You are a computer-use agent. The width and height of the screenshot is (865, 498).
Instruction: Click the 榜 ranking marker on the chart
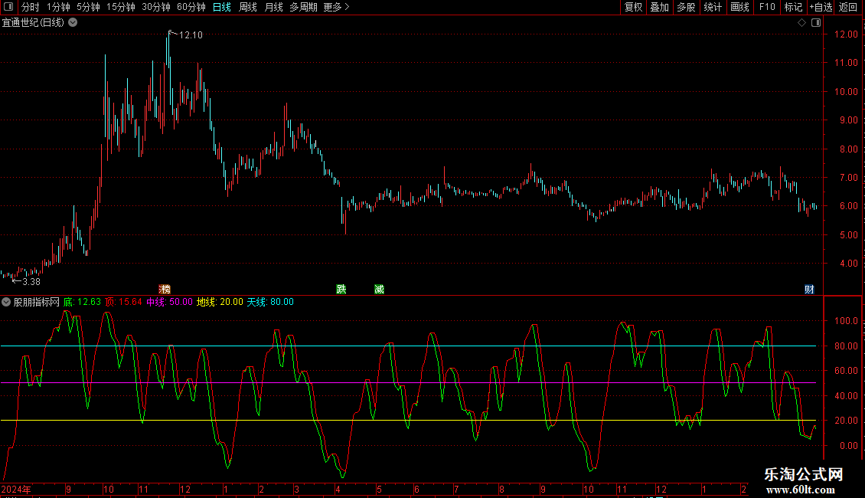(165, 290)
